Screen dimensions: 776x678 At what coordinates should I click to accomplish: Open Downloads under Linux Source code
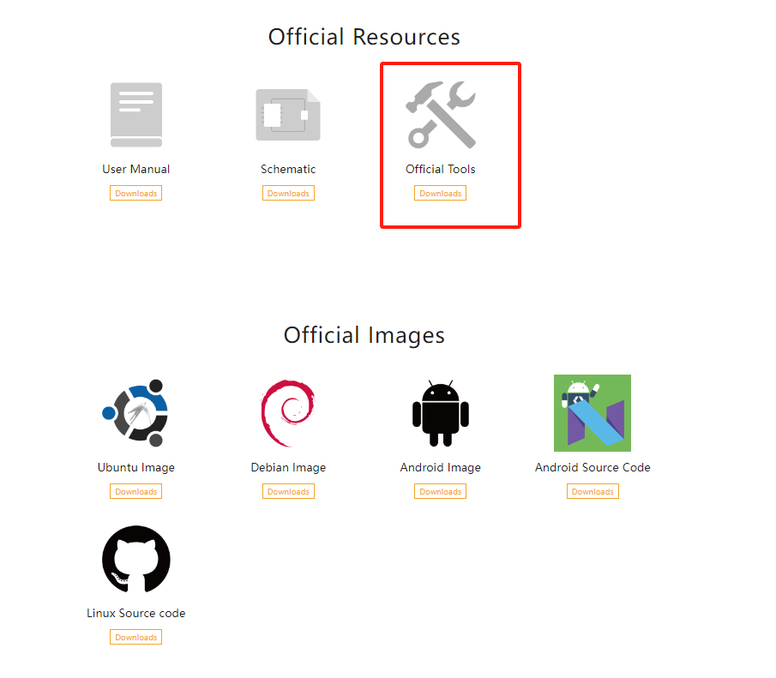pos(136,637)
